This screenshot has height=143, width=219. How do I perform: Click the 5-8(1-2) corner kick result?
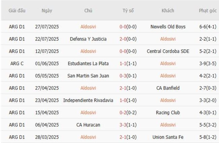[208, 137]
